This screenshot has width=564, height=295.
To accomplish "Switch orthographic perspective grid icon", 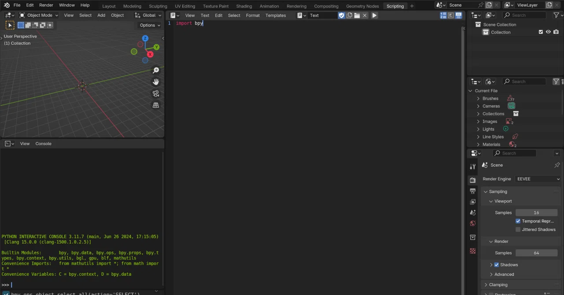I will [156, 105].
